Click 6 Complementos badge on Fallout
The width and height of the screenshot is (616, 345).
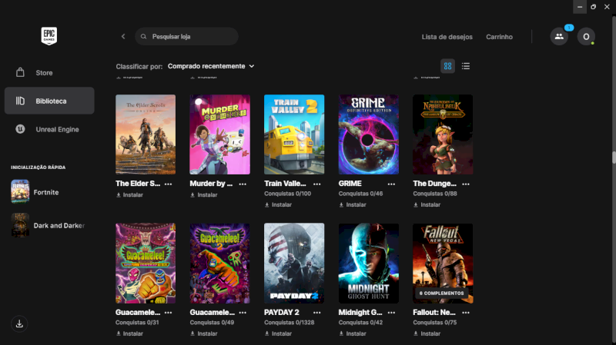click(441, 294)
